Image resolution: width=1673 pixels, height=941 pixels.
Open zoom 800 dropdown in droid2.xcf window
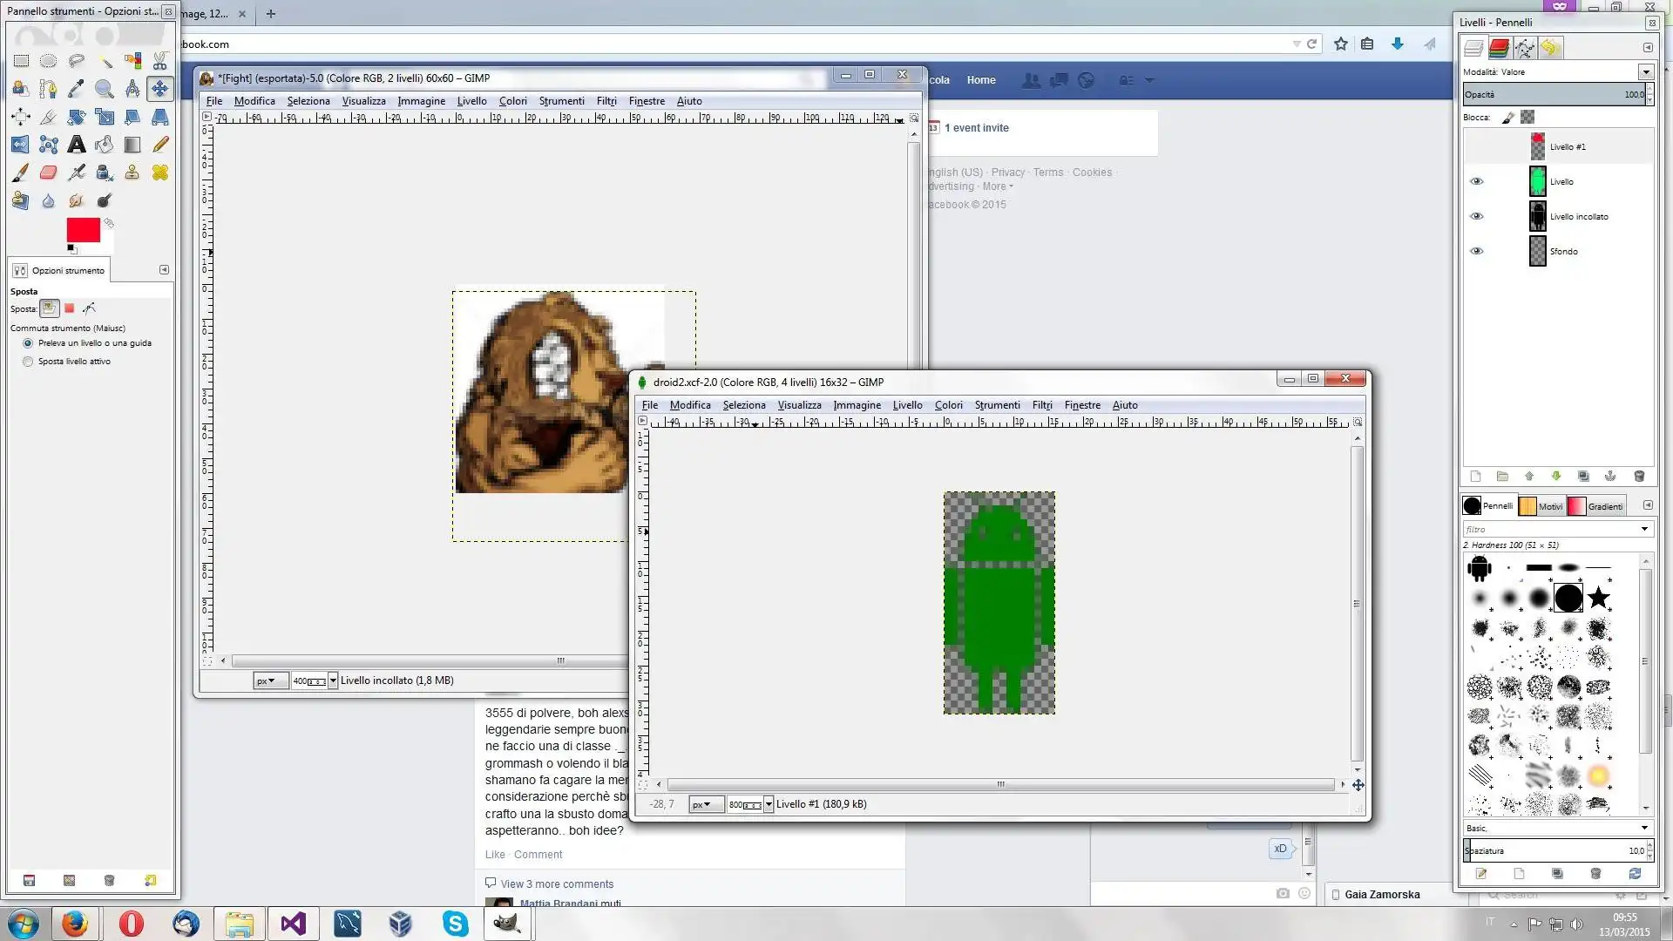tap(768, 804)
